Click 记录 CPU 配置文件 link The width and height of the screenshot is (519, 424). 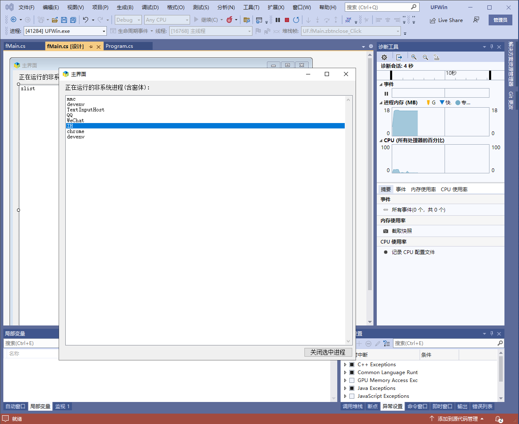click(x=413, y=252)
